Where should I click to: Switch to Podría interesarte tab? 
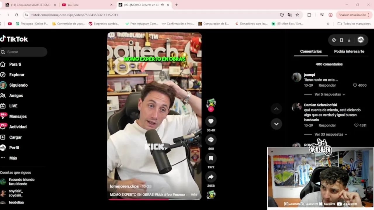349,51
